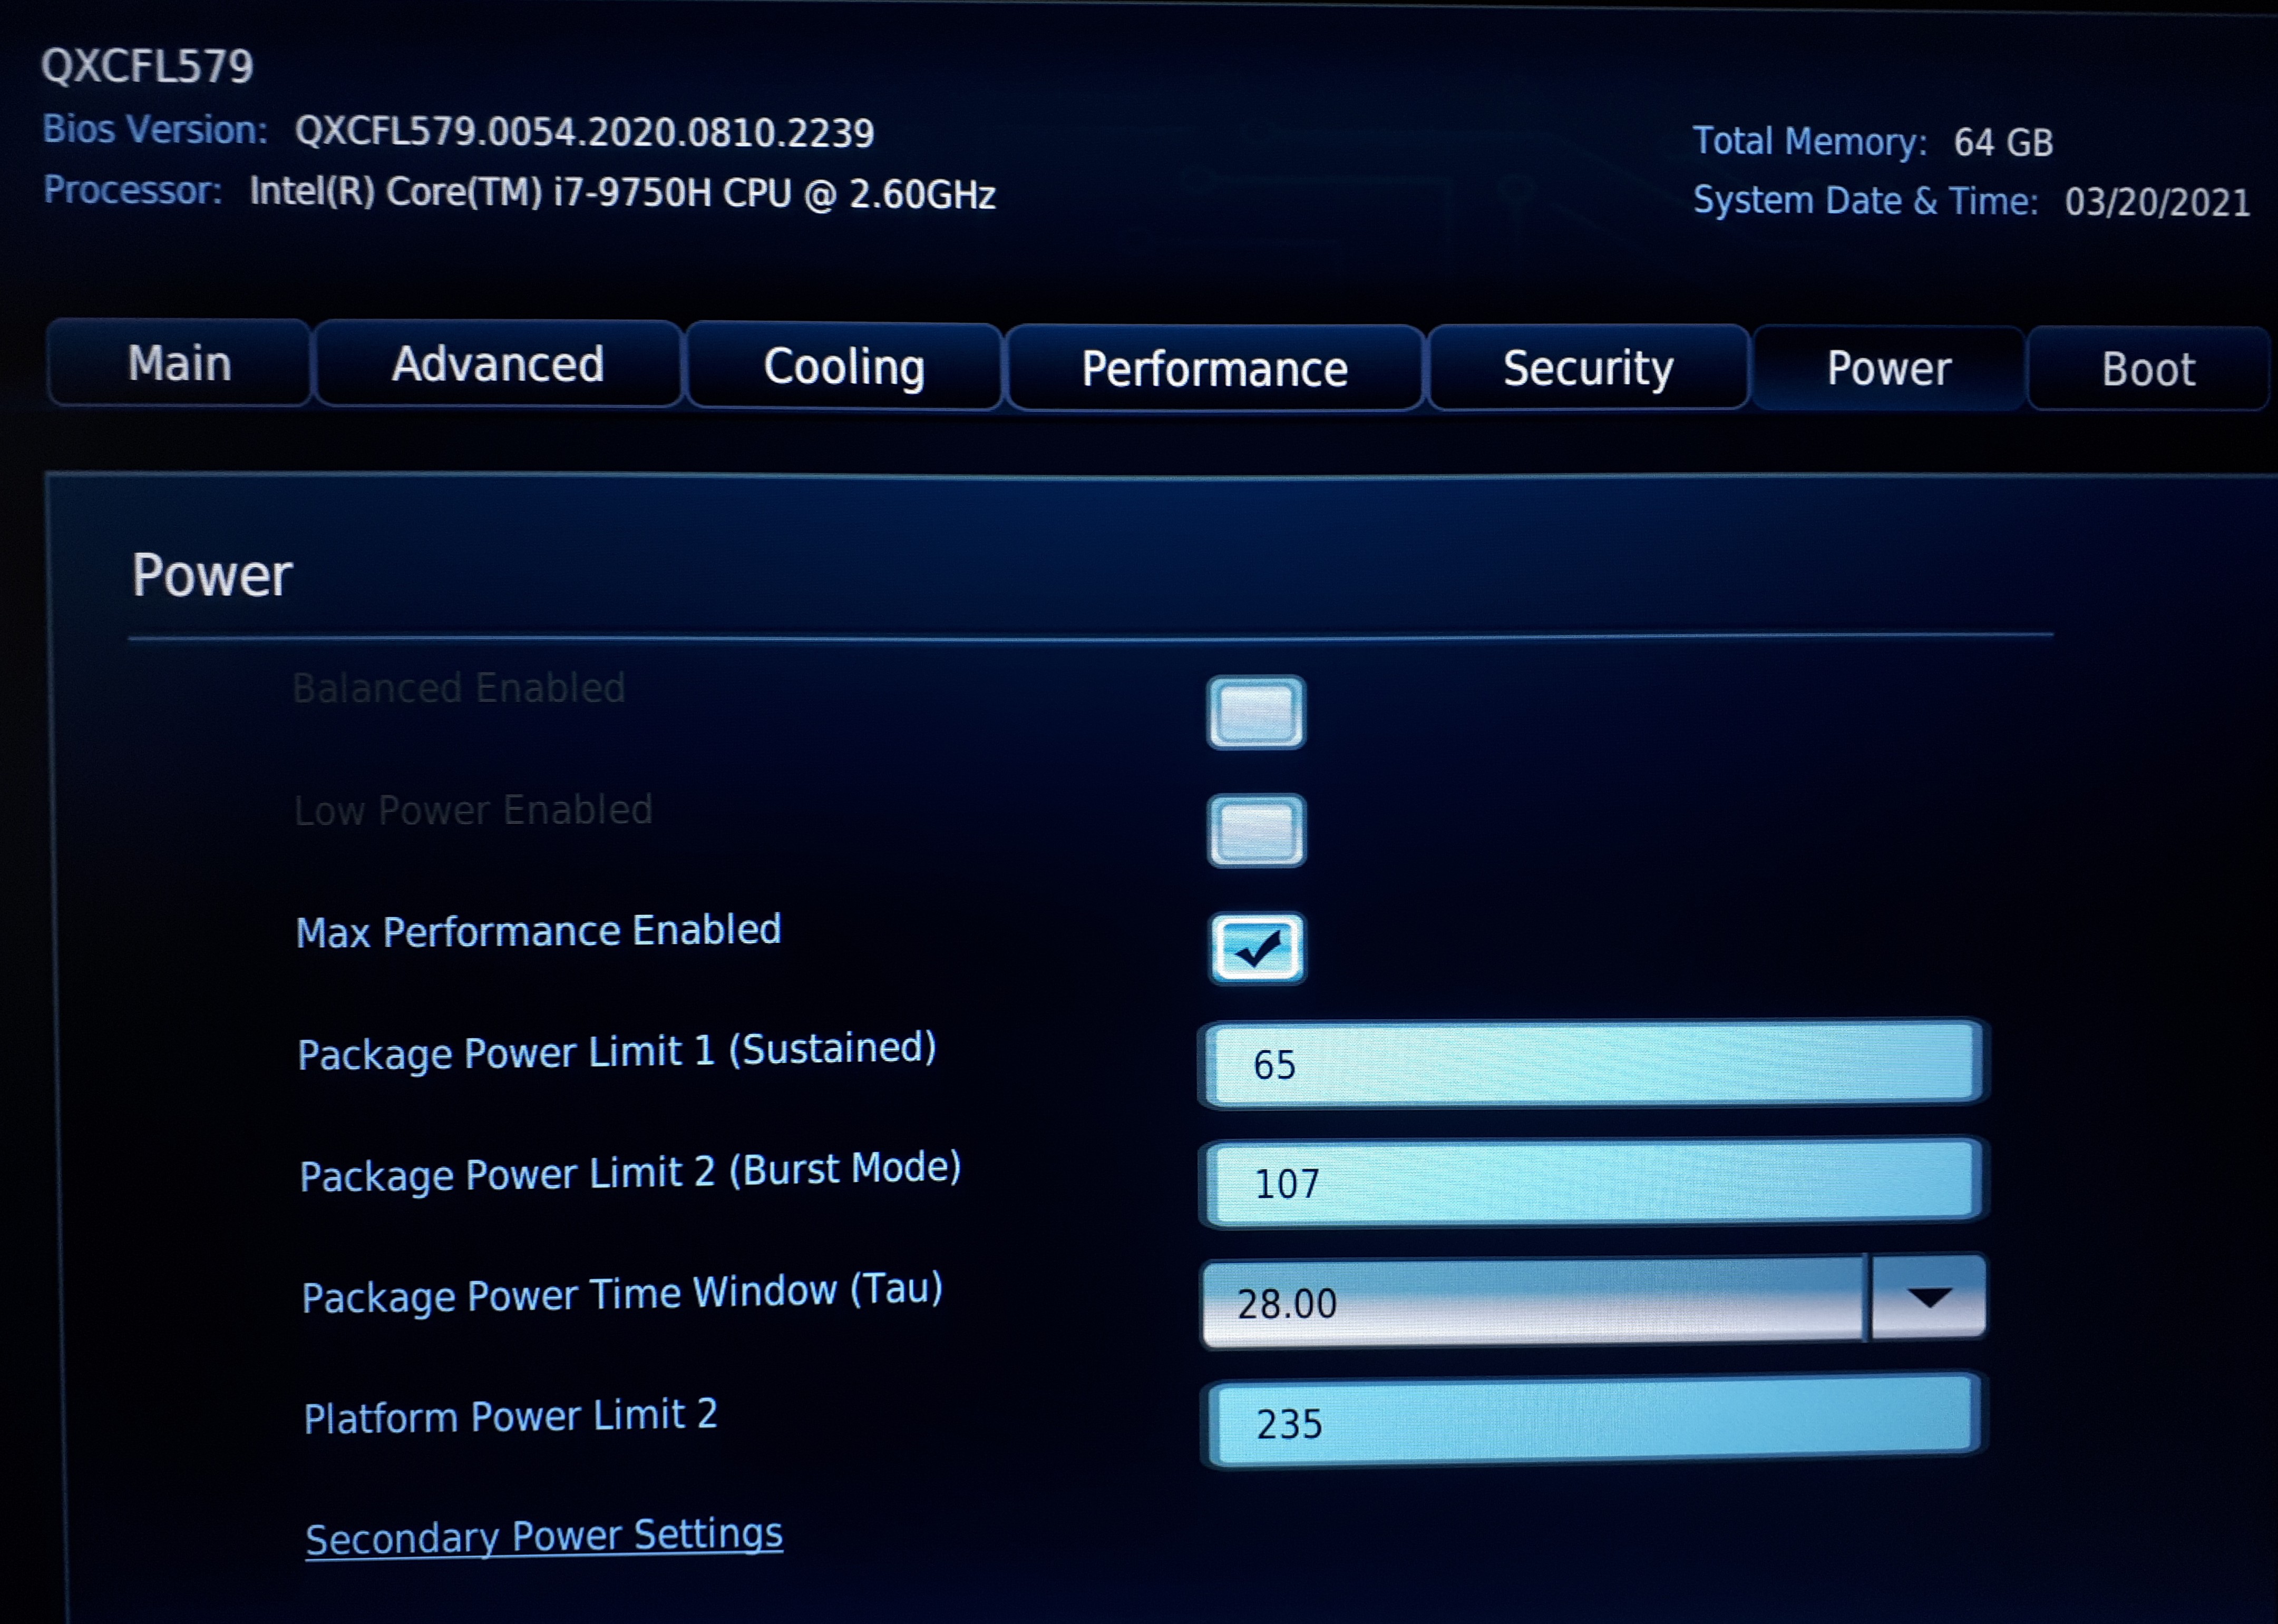
Task: Click the Package Power Limit 2 (Burst Mode) label
Action: [630, 1172]
